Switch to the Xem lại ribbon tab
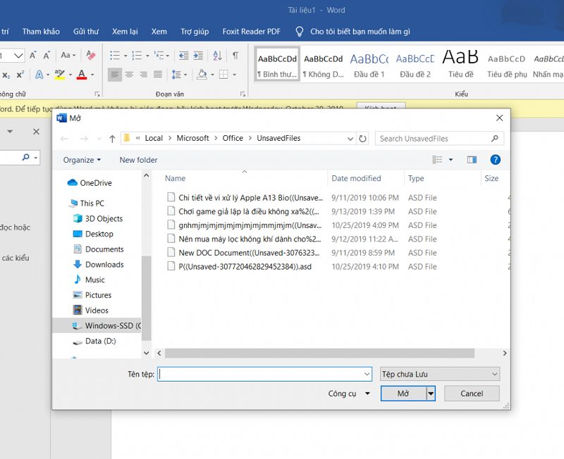The width and height of the screenshot is (564, 459). pos(125,31)
